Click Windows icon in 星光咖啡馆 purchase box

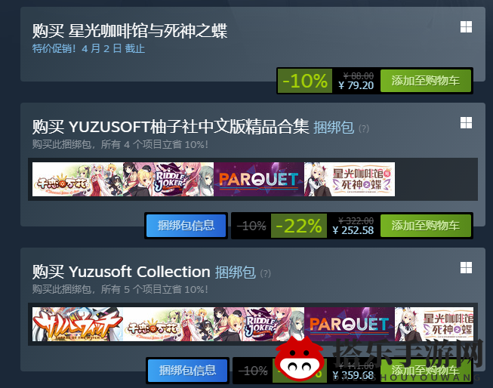point(466,27)
